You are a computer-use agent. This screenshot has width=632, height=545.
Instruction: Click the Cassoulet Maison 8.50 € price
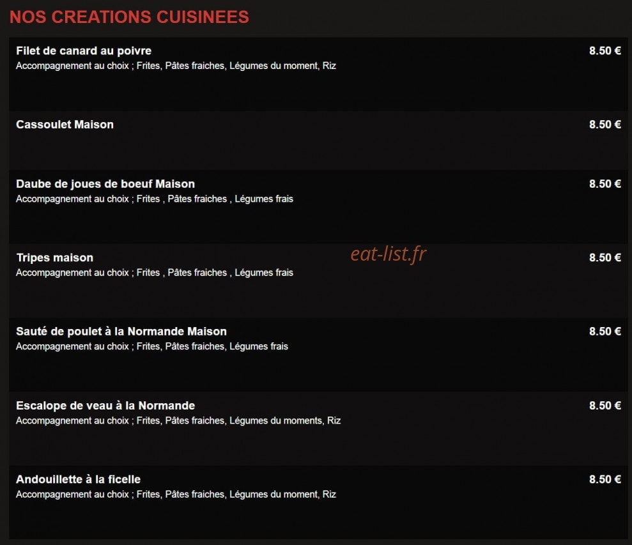tap(605, 125)
